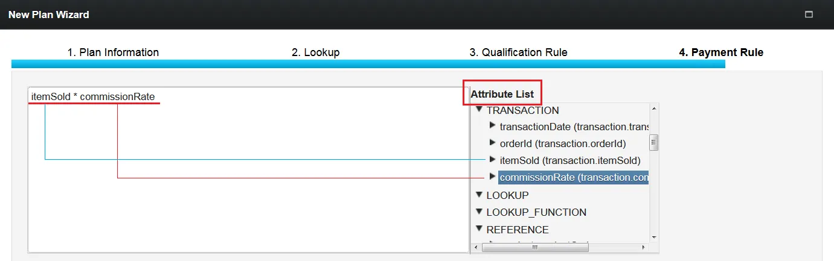Go to step 1. Plan Information
834x261 pixels.
(113, 52)
